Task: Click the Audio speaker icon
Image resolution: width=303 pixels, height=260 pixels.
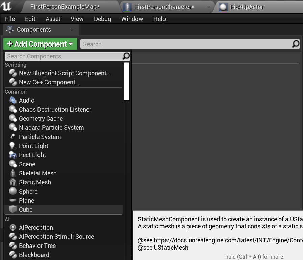Action: pyautogui.click(x=13, y=100)
